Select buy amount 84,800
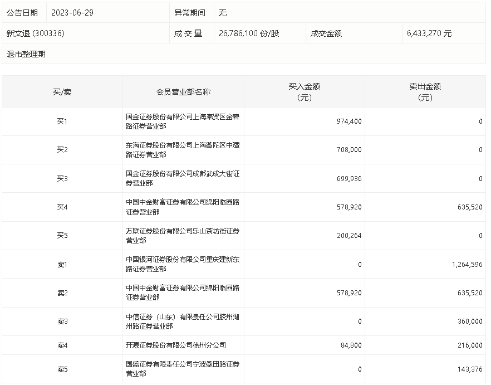The width and height of the screenshot is (491, 385). coord(351,345)
